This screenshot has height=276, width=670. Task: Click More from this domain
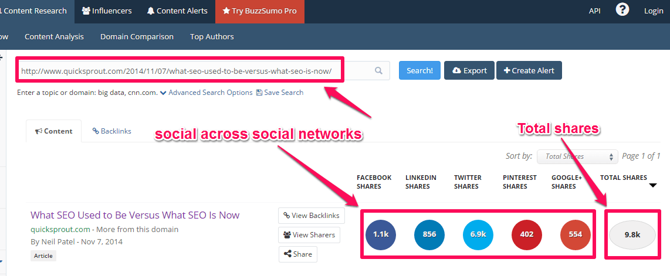coord(137,230)
